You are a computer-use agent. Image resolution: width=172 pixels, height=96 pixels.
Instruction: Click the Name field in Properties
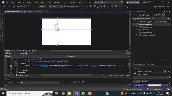[x=153, y=71]
